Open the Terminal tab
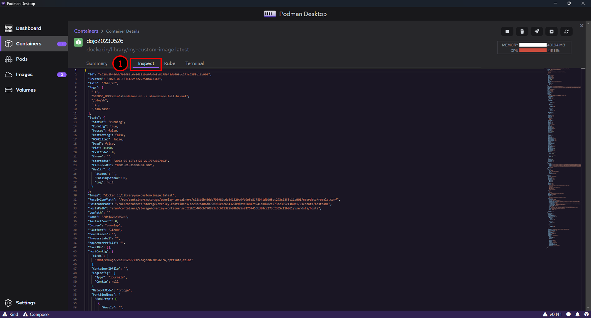This screenshot has height=318, width=591. pos(195,63)
